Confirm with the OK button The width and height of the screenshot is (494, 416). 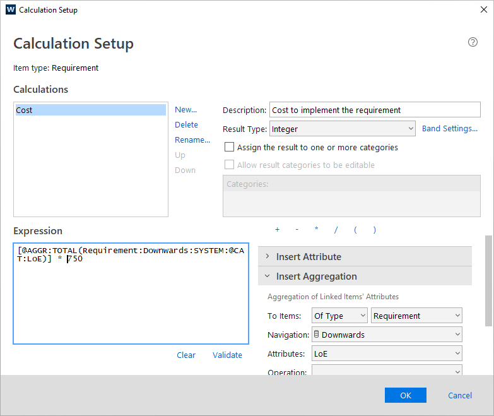(406, 395)
